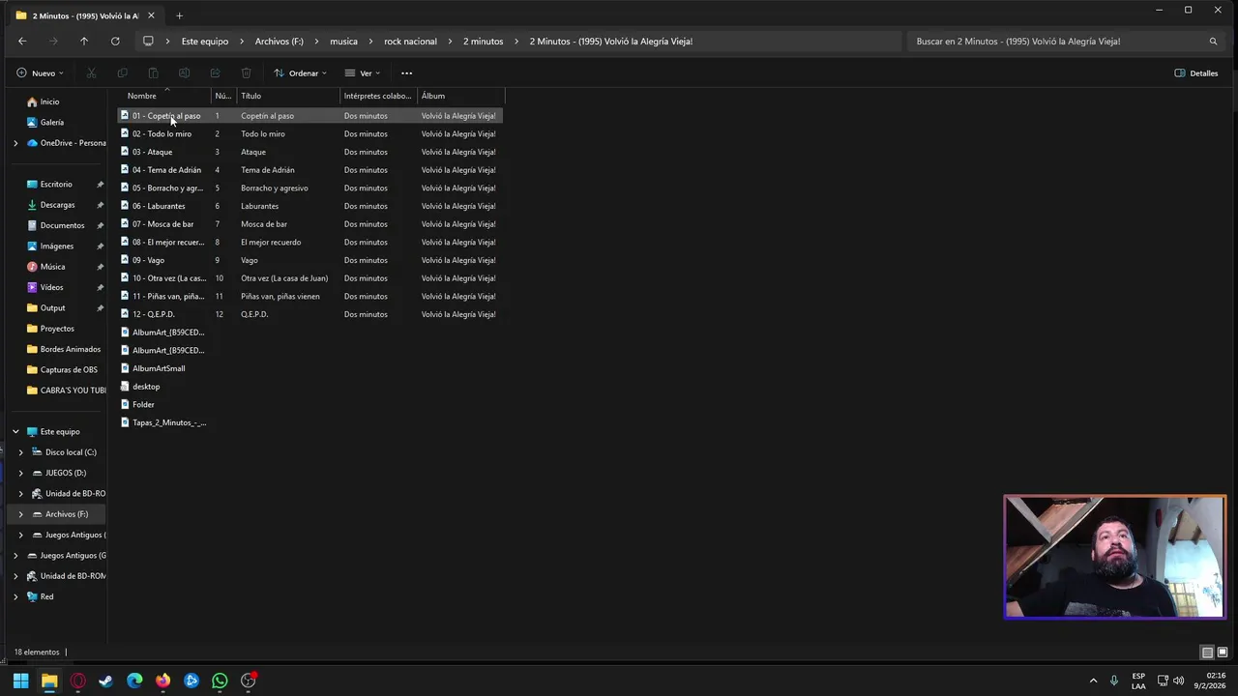Open the three-dots More options menu
Viewport: 1238px width, 696px height.
point(406,73)
